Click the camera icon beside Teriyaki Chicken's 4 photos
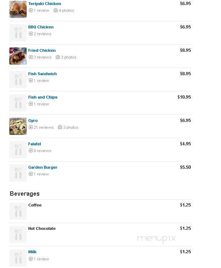This screenshot has height=268, width=221. click(x=56, y=10)
